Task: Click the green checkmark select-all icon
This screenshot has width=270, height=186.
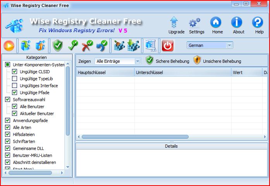Action: click(73, 46)
